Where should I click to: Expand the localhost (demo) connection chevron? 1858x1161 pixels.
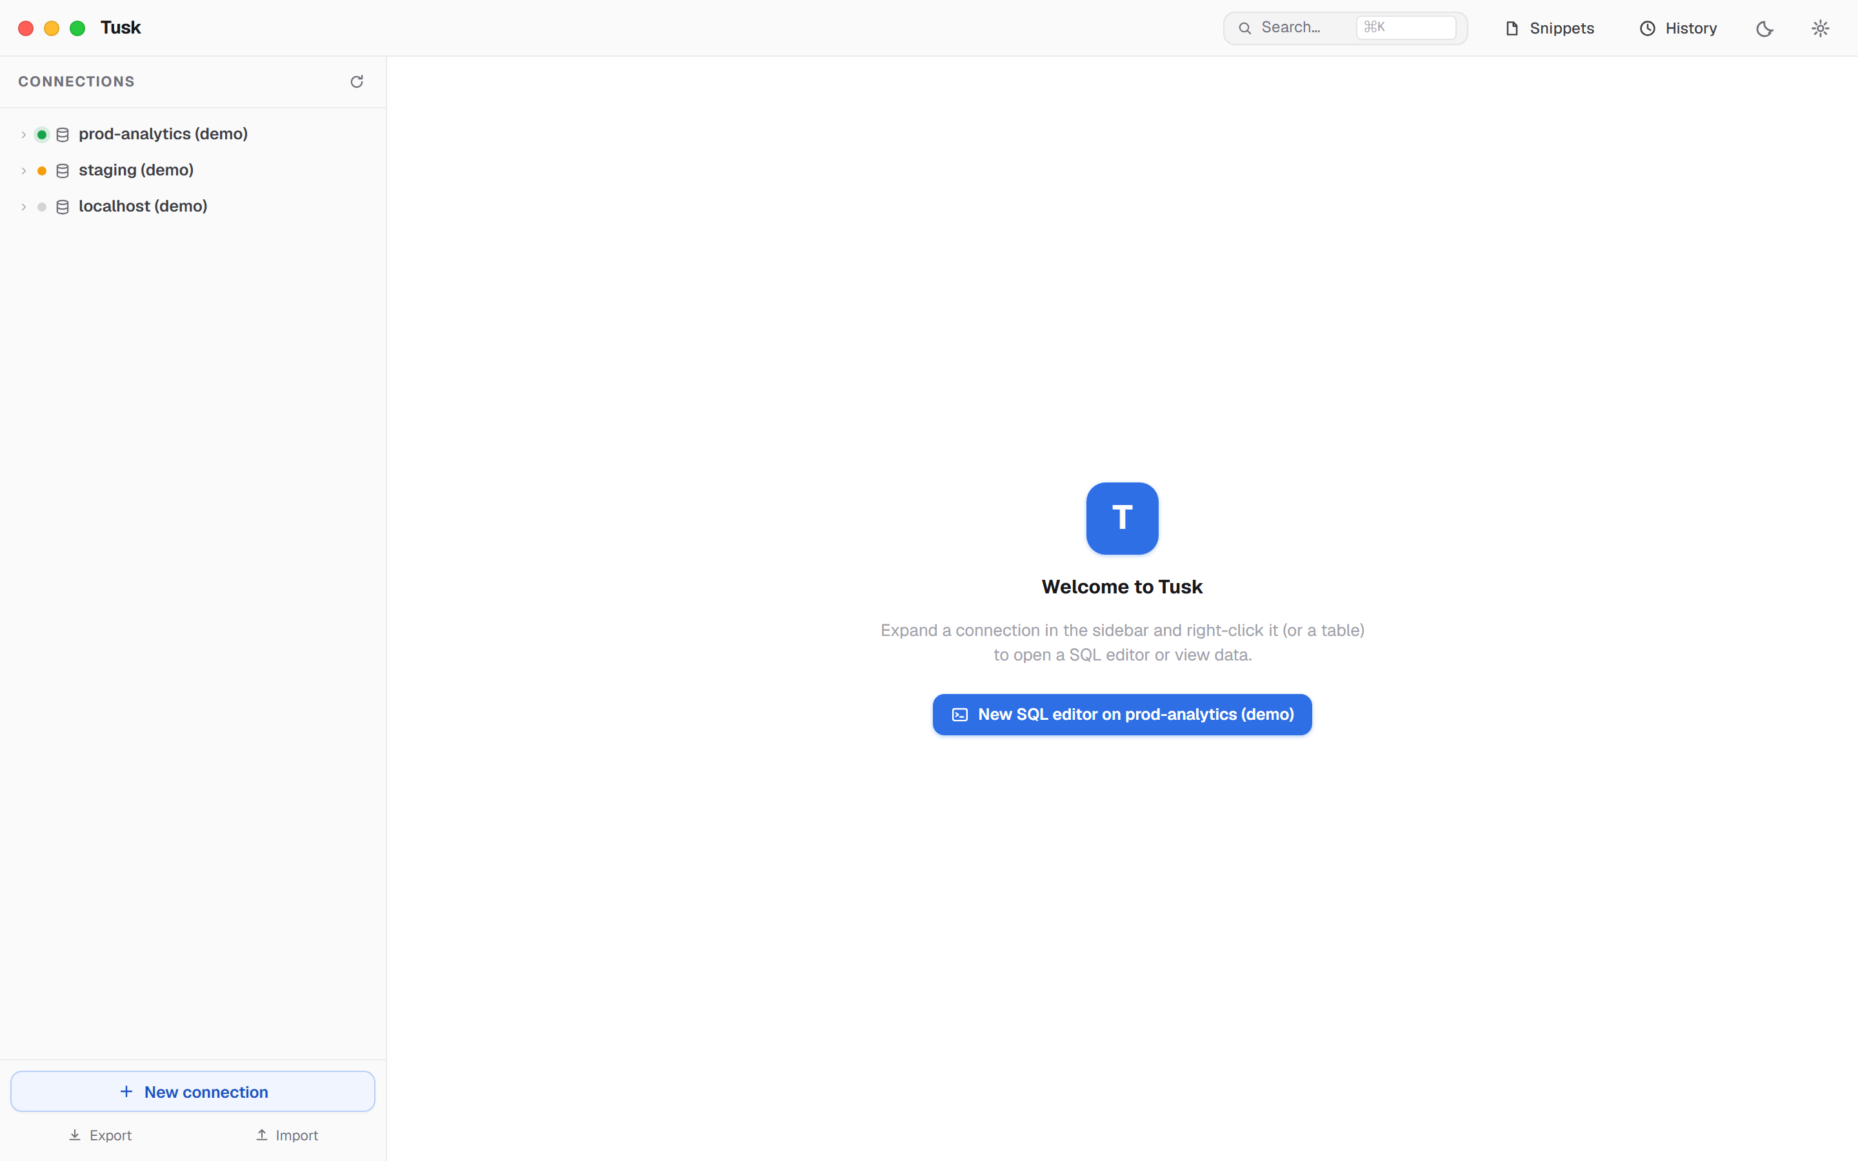tap(23, 206)
